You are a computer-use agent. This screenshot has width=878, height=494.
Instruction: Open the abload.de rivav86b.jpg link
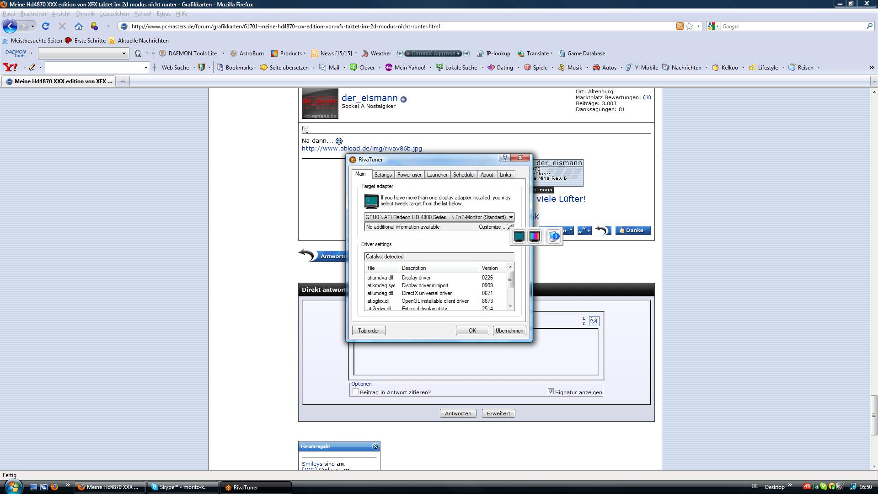point(362,149)
